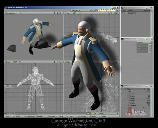The height and width of the screenshot is (128, 158).
Task: Click the last yellow layer button
Action: point(115,10)
